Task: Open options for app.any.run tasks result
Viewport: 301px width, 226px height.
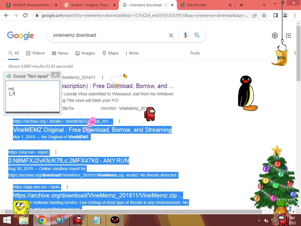Action: pyautogui.click(x=67, y=187)
